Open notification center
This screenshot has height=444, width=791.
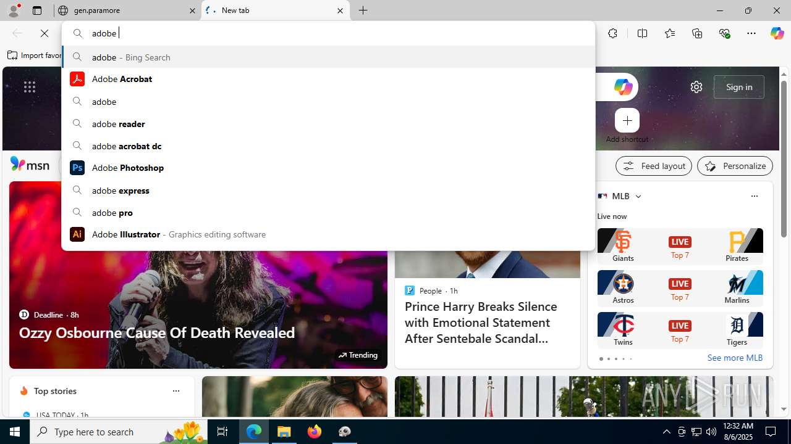(x=771, y=432)
